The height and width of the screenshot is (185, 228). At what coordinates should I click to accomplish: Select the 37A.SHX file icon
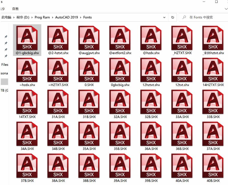213,134
